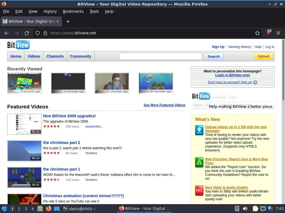Click the question mark help icon beside Sign up

[x=255, y=82]
